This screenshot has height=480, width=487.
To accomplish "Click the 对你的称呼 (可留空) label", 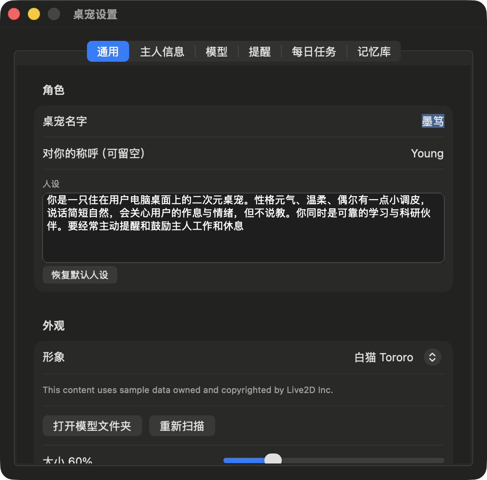I will 93,153.
